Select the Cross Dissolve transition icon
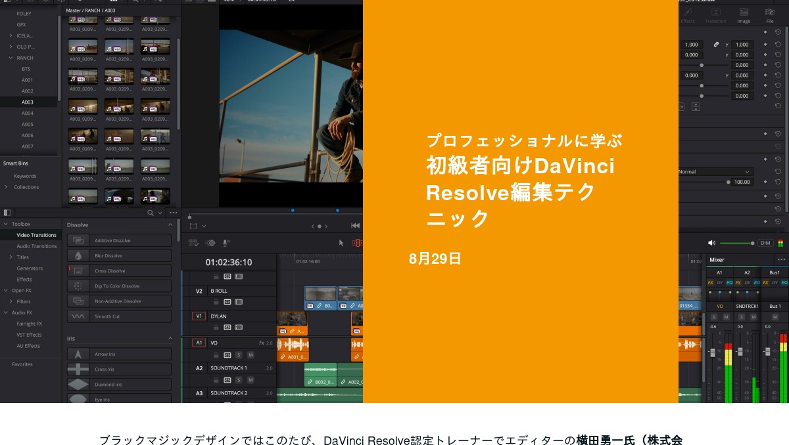789x445 pixels. click(x=78, y=270)
